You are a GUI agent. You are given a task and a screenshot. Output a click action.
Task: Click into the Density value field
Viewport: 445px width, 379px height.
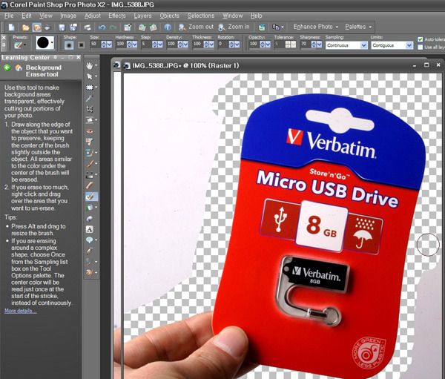click(x=172, y=45)
